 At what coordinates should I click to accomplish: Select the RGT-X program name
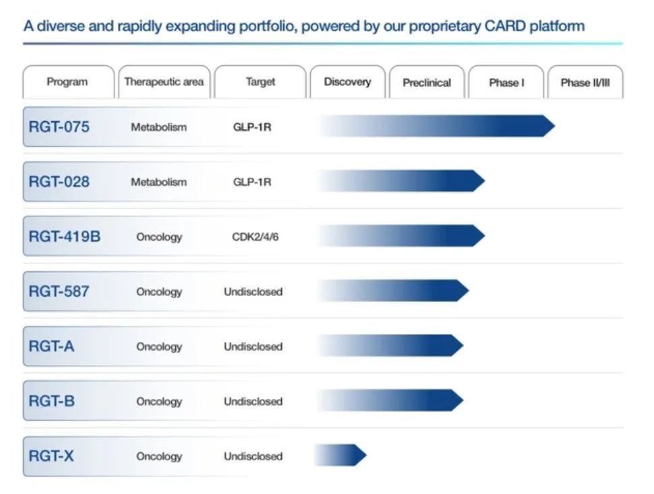51,456
